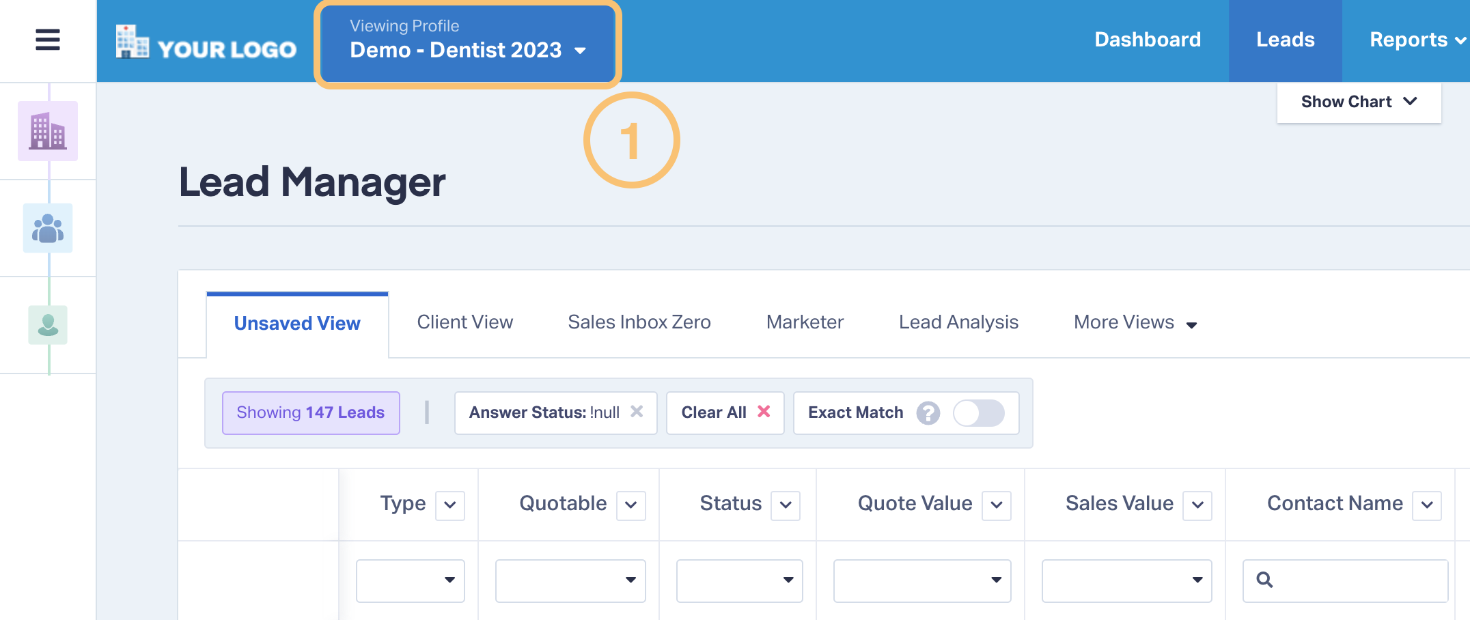Select the Unsaved View tab
This screenshot has width=1470, height=620.
coord(297,324)
